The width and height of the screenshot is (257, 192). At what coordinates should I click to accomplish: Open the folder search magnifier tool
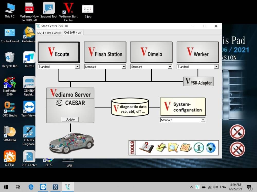pyautogui.click(x=173, y=148)
